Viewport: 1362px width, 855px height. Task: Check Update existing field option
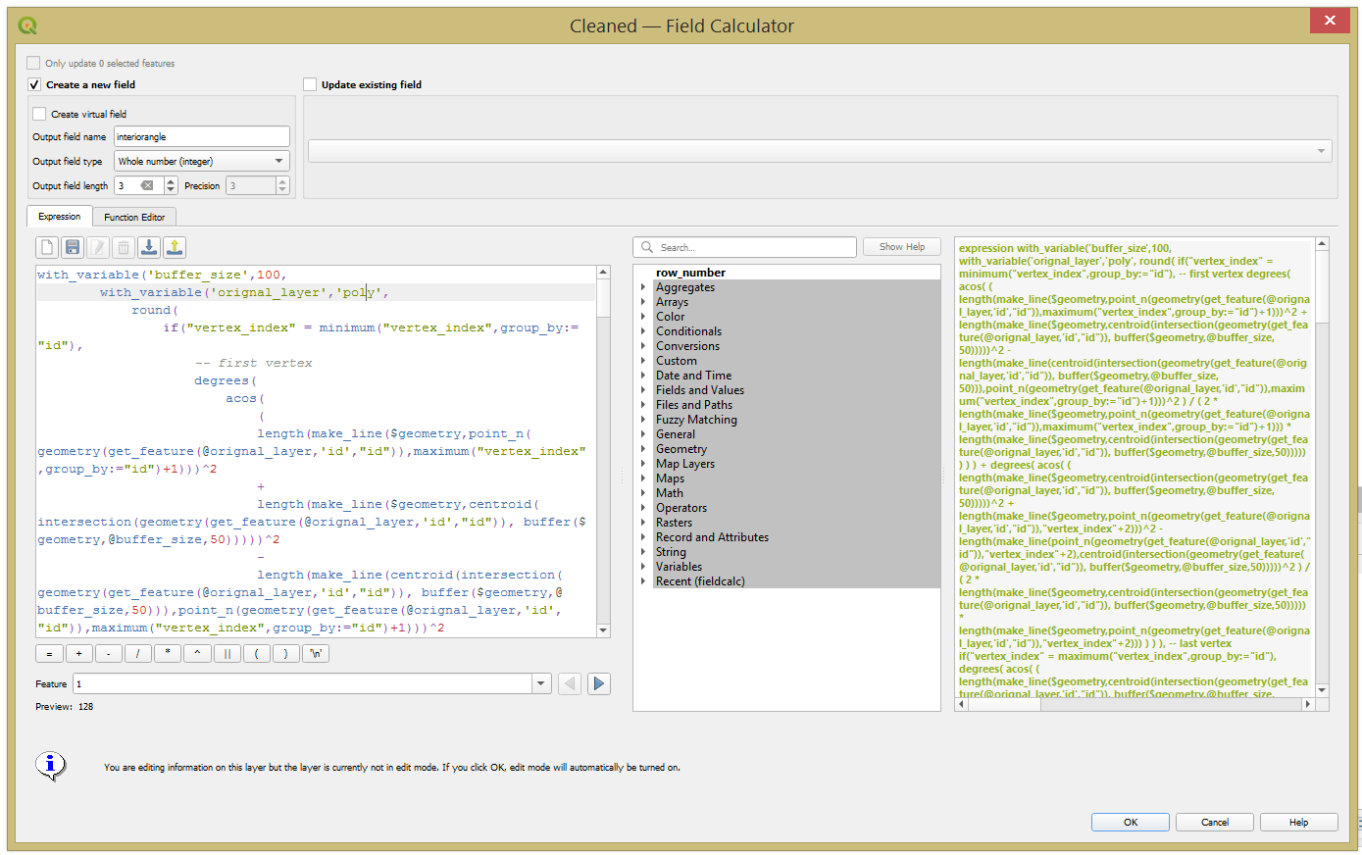(x=310, y=84)
